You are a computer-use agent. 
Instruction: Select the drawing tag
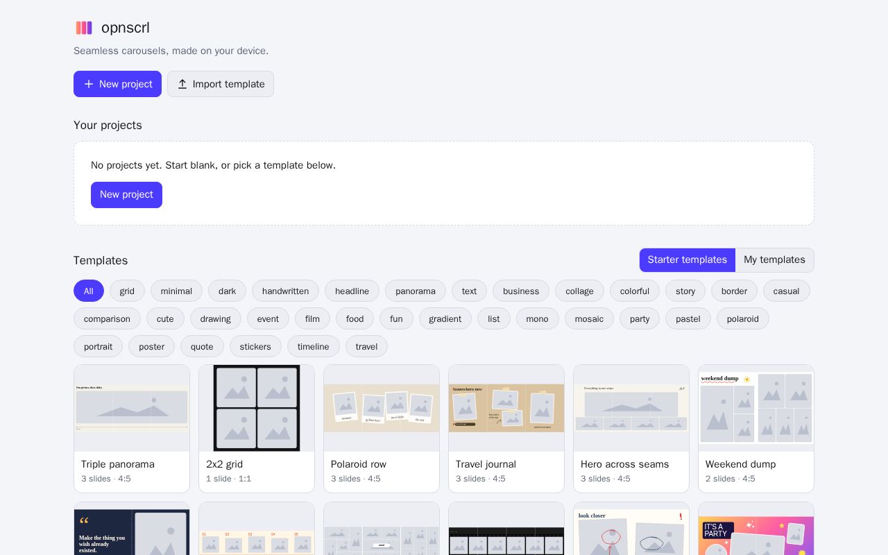[216, 318]
